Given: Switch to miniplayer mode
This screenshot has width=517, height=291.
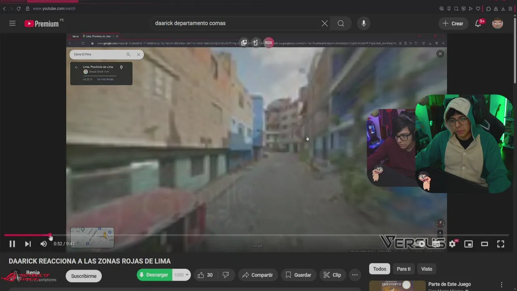Looking at the screenshot, I should [x=469, y=244].
